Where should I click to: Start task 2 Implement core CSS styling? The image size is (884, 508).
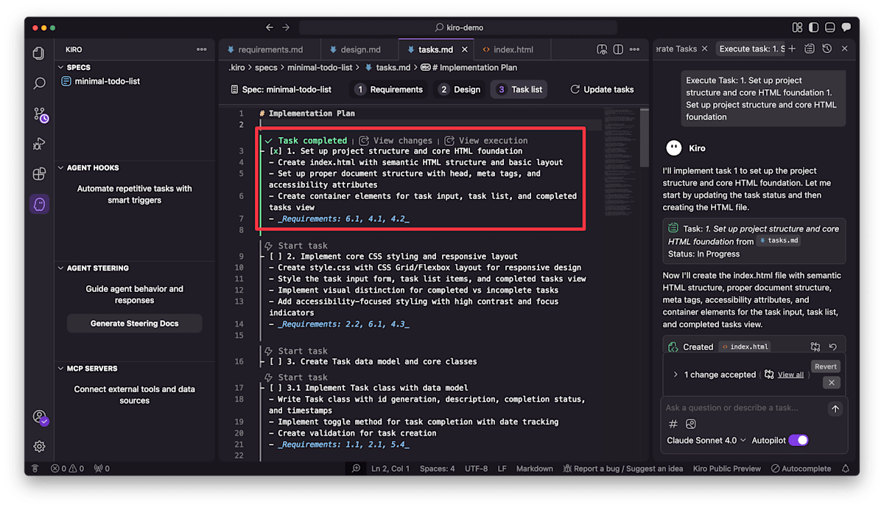[x=296, y=246]
